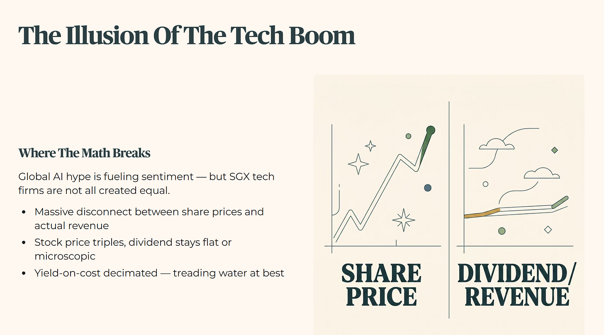Click the large four-point star in share price chart
604x335 pixels.
pyautogui.click(x=358, y=164)
